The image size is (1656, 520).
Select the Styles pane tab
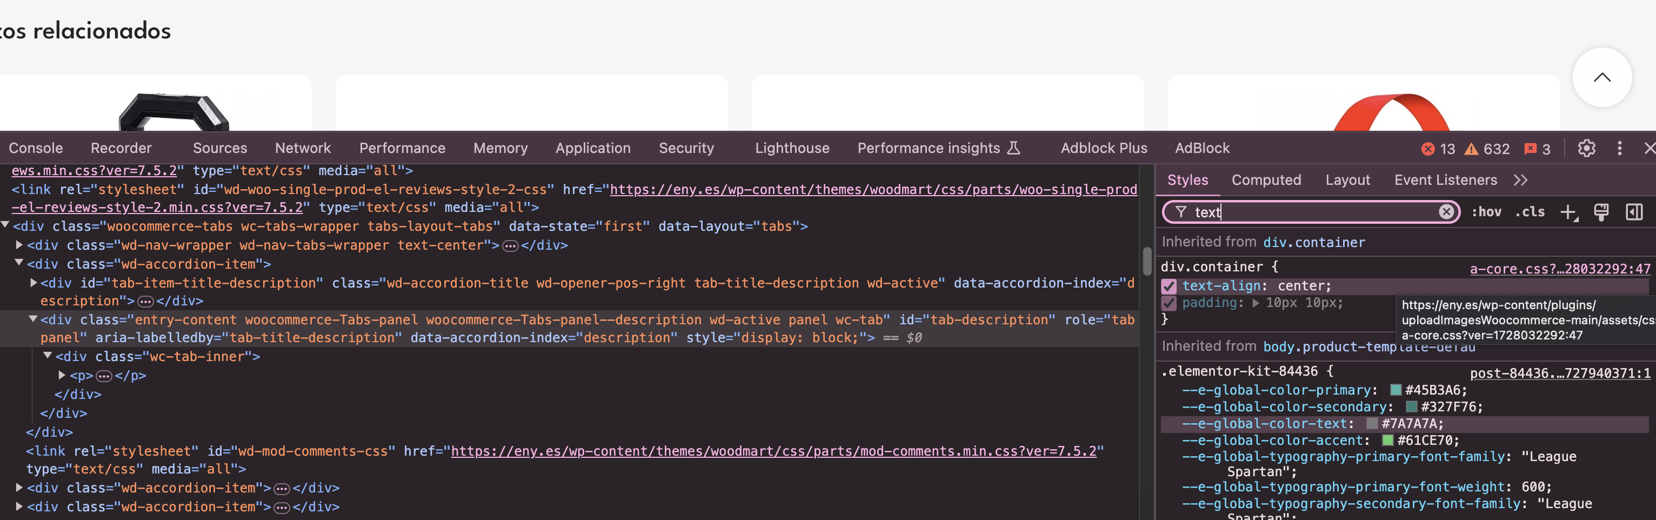click(1187, 181)
